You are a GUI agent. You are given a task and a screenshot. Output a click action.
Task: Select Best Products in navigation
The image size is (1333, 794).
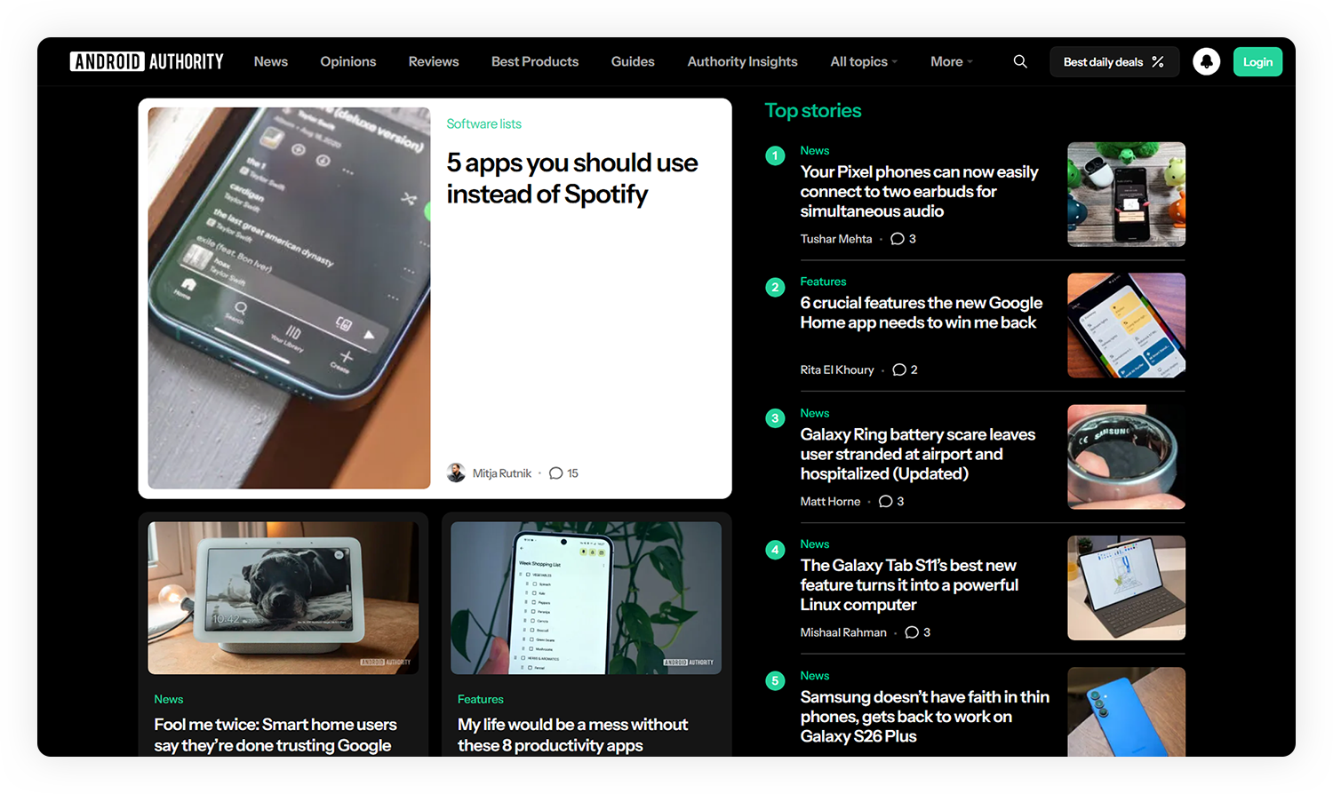pyautogui.click(x=535, y=61)
